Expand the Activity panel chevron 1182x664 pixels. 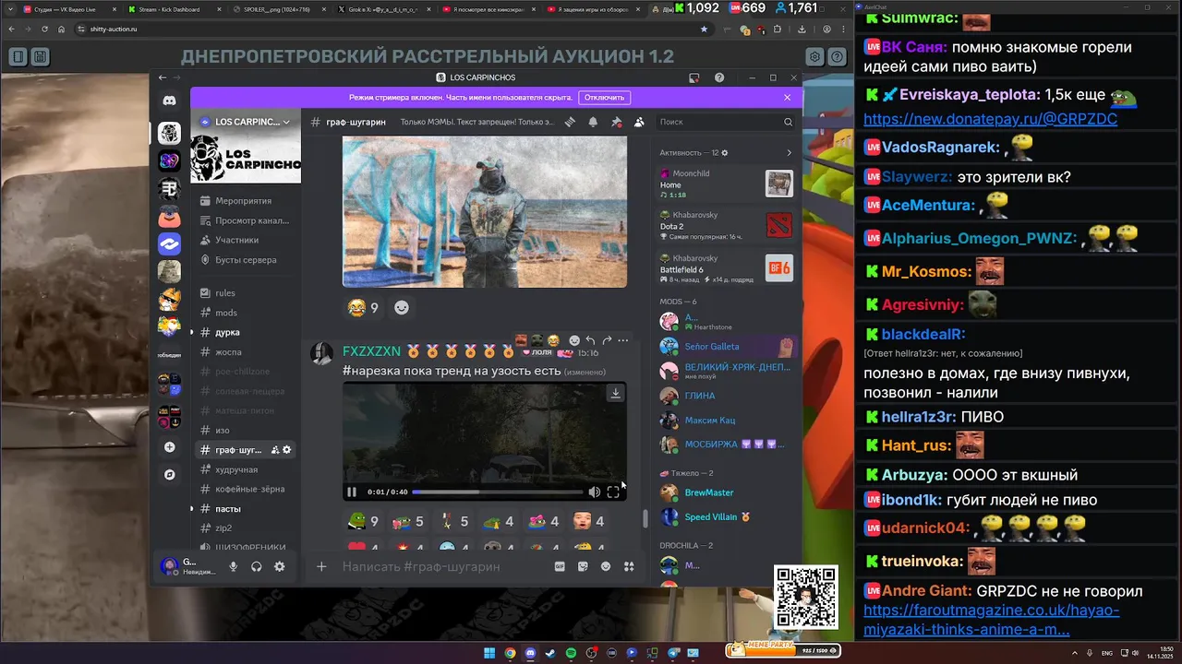click(789, 152)
